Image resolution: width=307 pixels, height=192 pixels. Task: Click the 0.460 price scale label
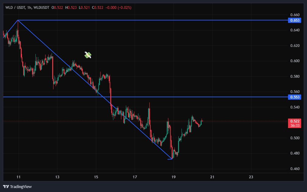tap(295, 169)
